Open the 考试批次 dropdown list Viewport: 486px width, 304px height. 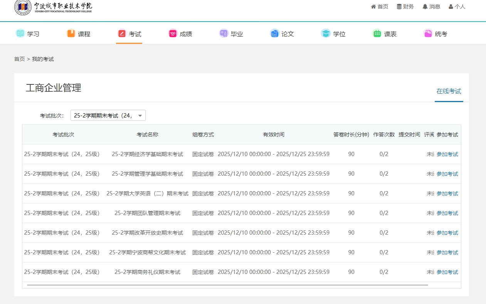(108, 115)
